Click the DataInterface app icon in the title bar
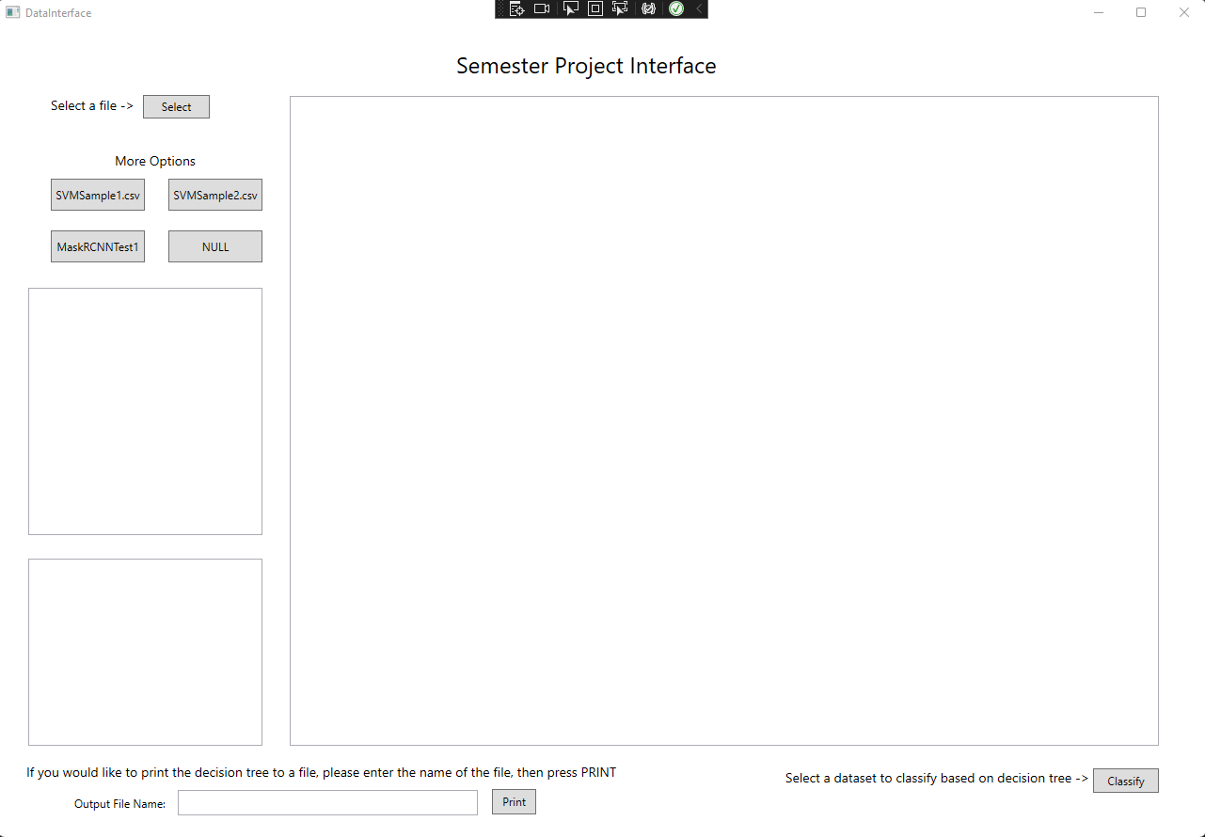 [x=11, y=12]
